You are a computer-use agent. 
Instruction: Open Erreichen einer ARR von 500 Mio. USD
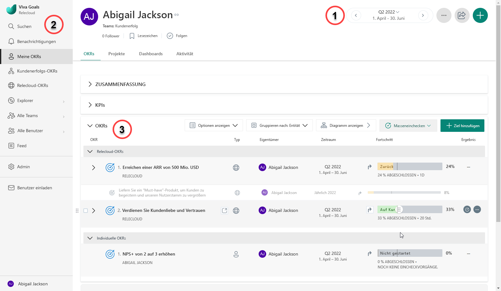[x=161, y=167]
